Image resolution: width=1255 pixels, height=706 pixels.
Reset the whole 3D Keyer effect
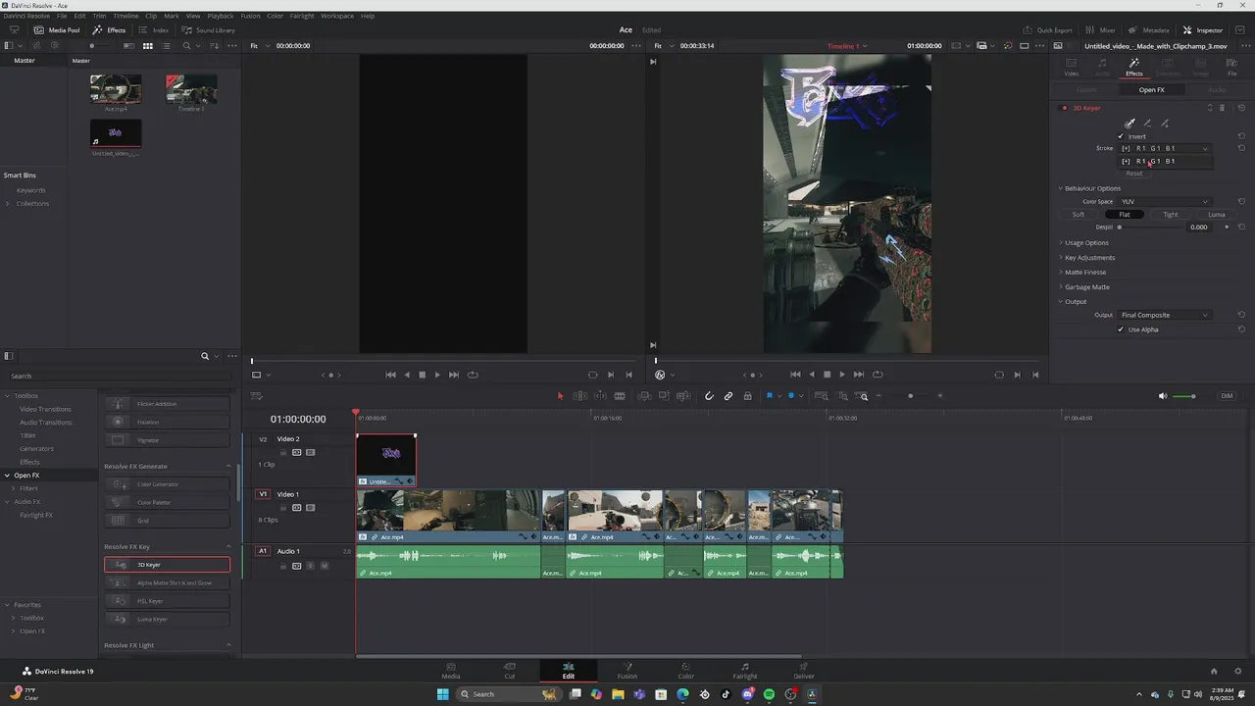pyautogui.click(x=1241, y=108)
